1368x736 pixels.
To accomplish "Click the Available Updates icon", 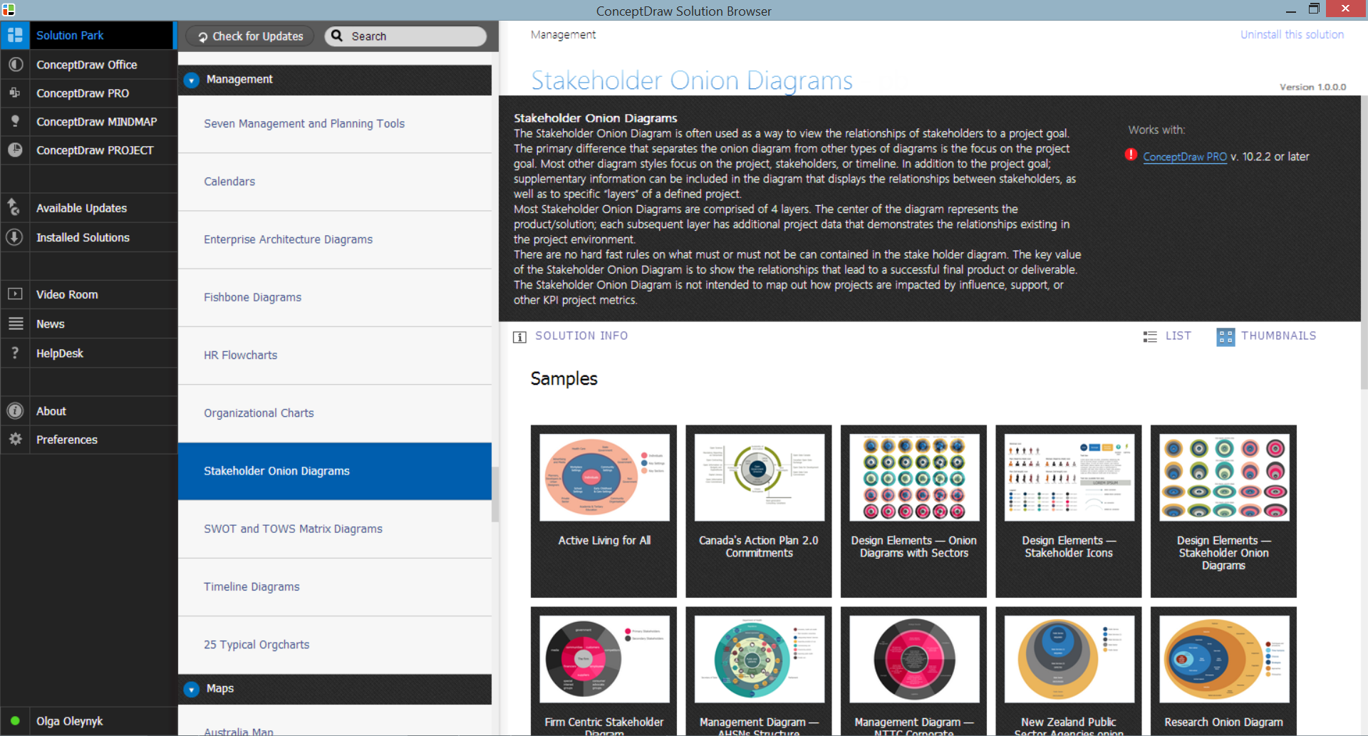I will click(x=15, y=207).
